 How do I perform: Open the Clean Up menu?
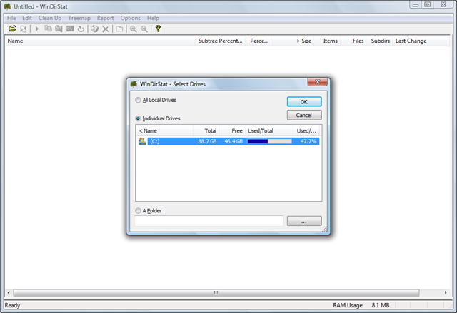click(50, 18)
